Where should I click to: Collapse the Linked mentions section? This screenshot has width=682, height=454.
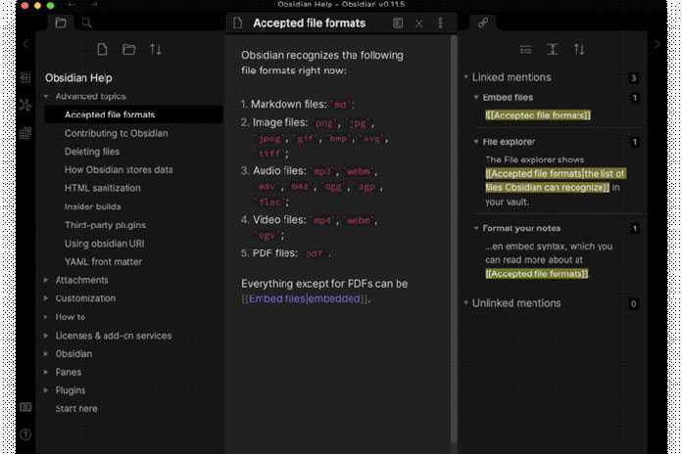tap(465, 77)
